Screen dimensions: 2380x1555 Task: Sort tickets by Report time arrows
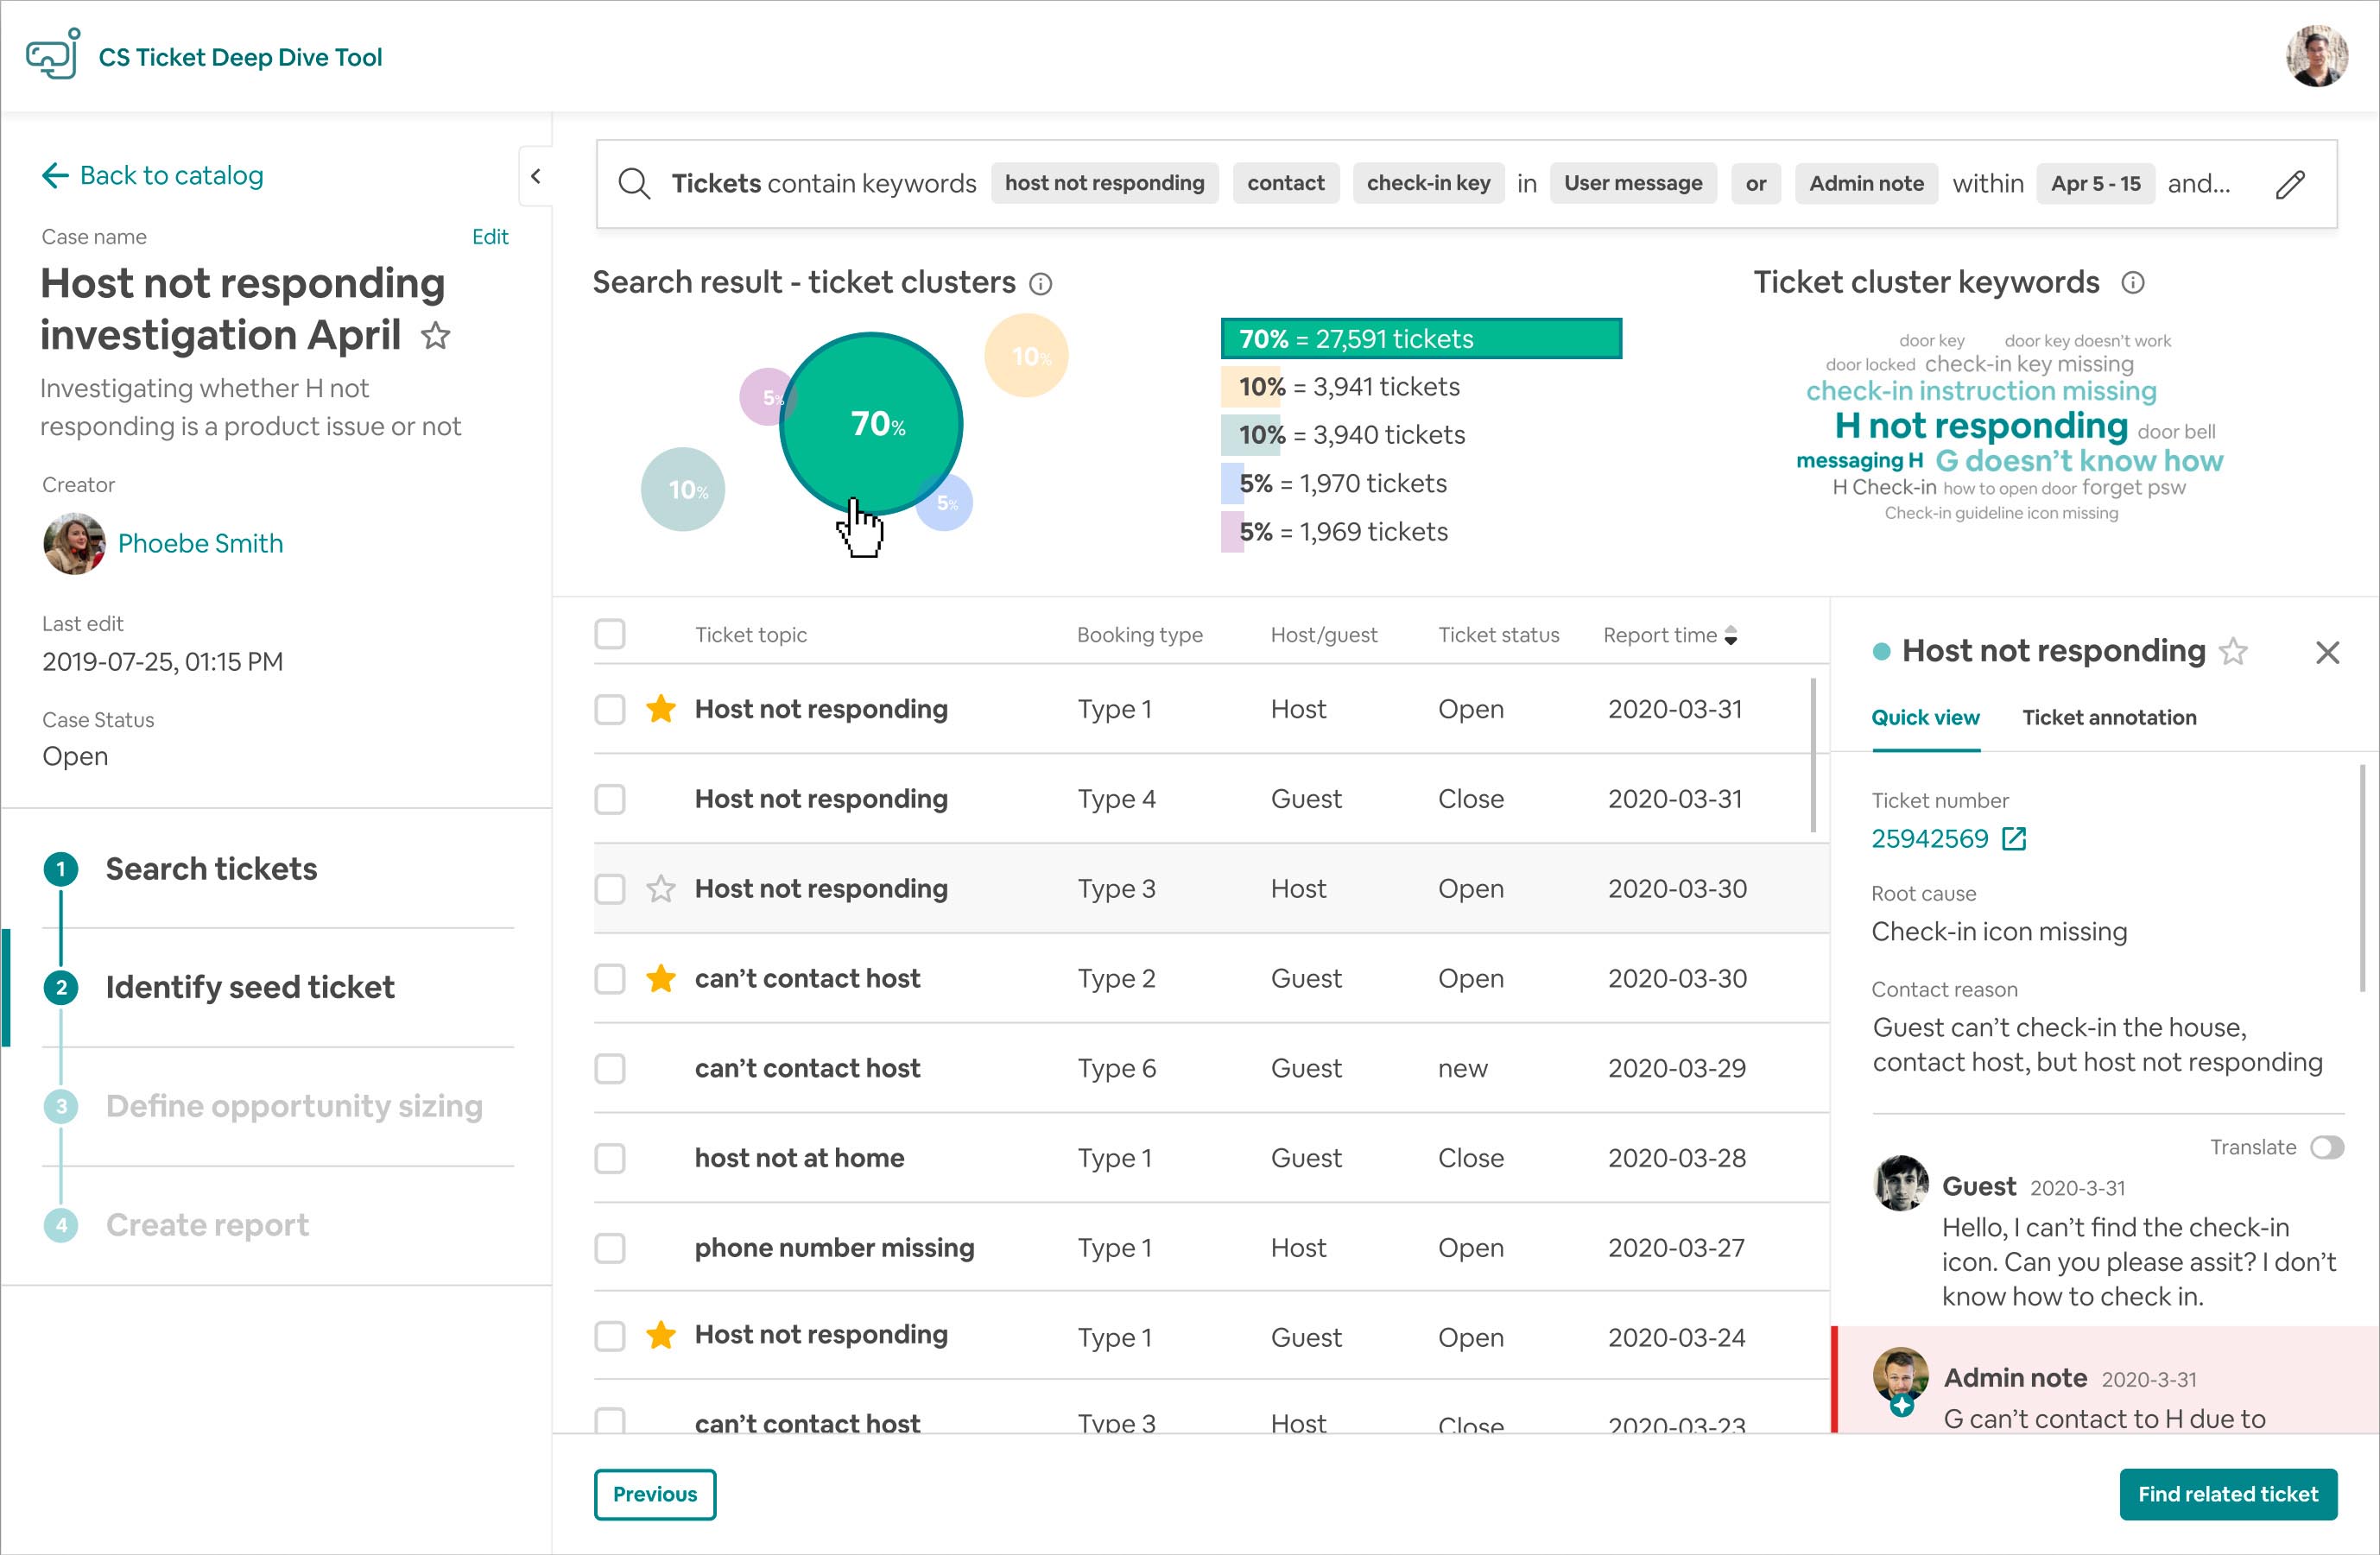click(x=1731, y=636)
